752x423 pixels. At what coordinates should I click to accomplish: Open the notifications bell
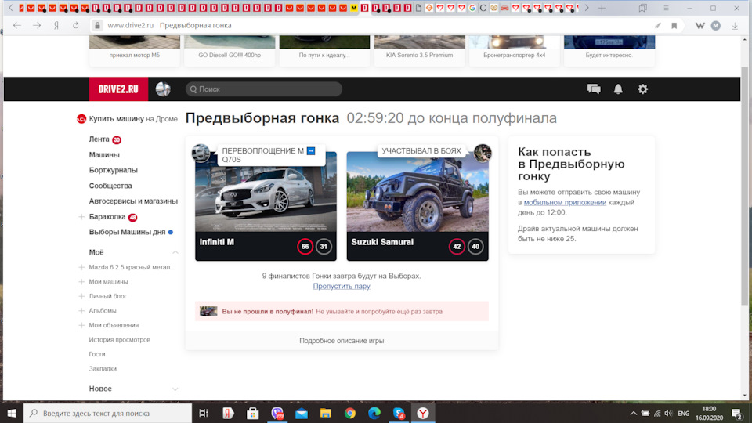(x=618, y=89)
